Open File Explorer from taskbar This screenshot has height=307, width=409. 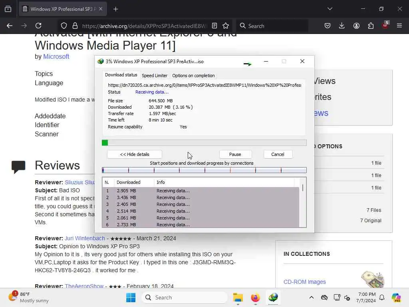(238, 297)
